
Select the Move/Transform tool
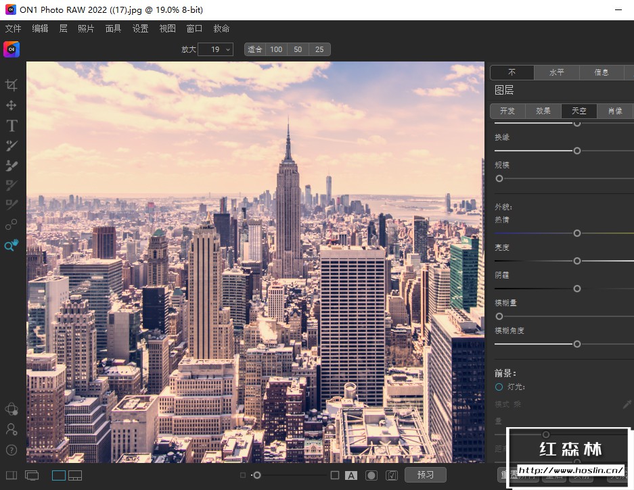point(12,105)
